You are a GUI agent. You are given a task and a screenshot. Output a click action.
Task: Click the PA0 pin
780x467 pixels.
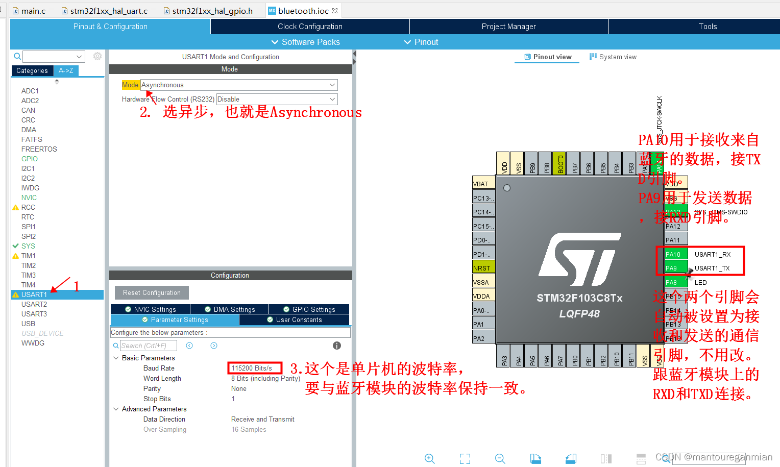click(x=483, y=310)
